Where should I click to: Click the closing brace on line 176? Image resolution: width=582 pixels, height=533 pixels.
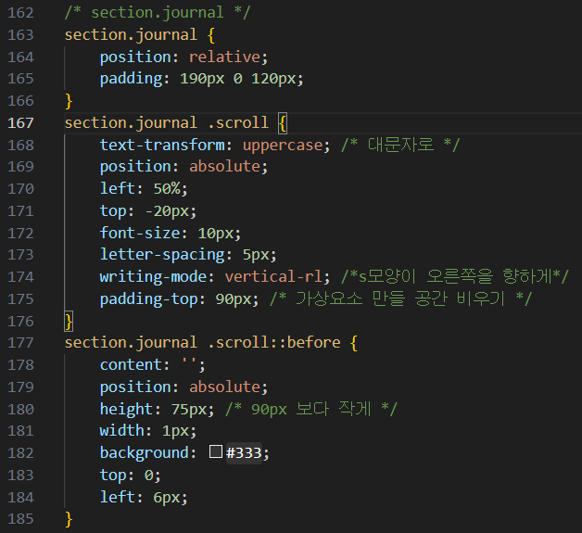click(x=69, y=322)
